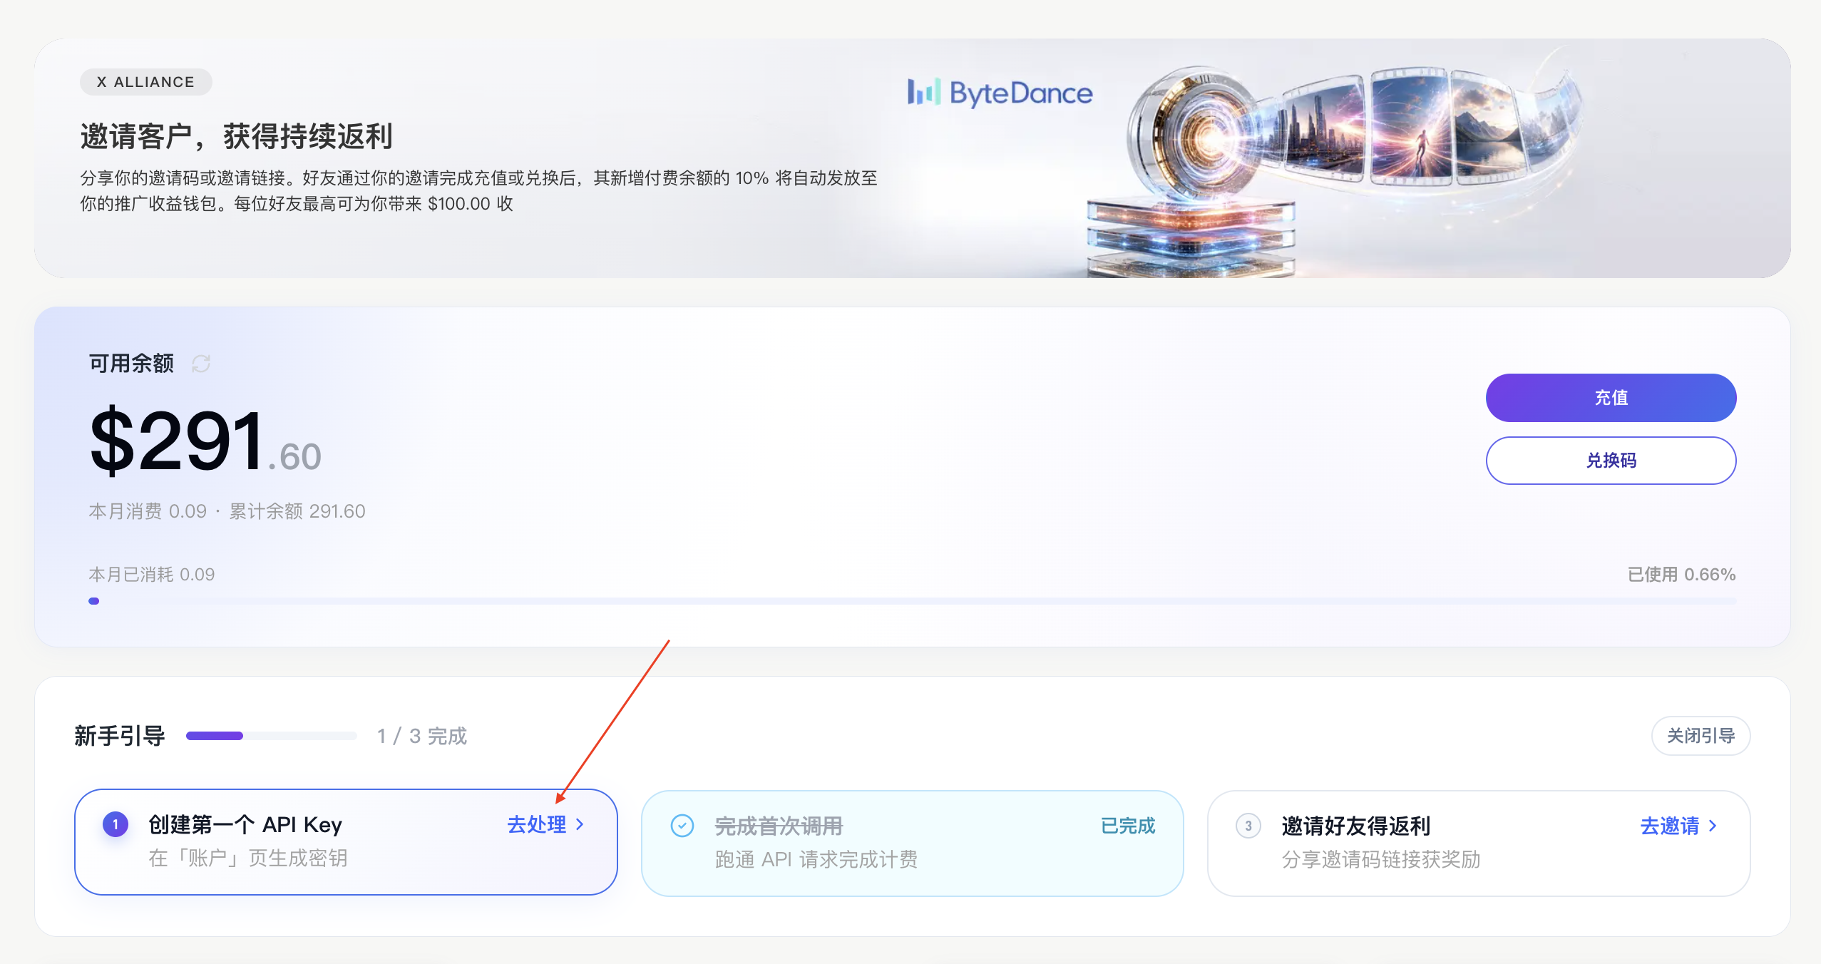The width and height of the screenshot is (1821, 964).
Task: Click the 分享邀请码链接获奖励 subtitle
Action: coord(1381,859)
